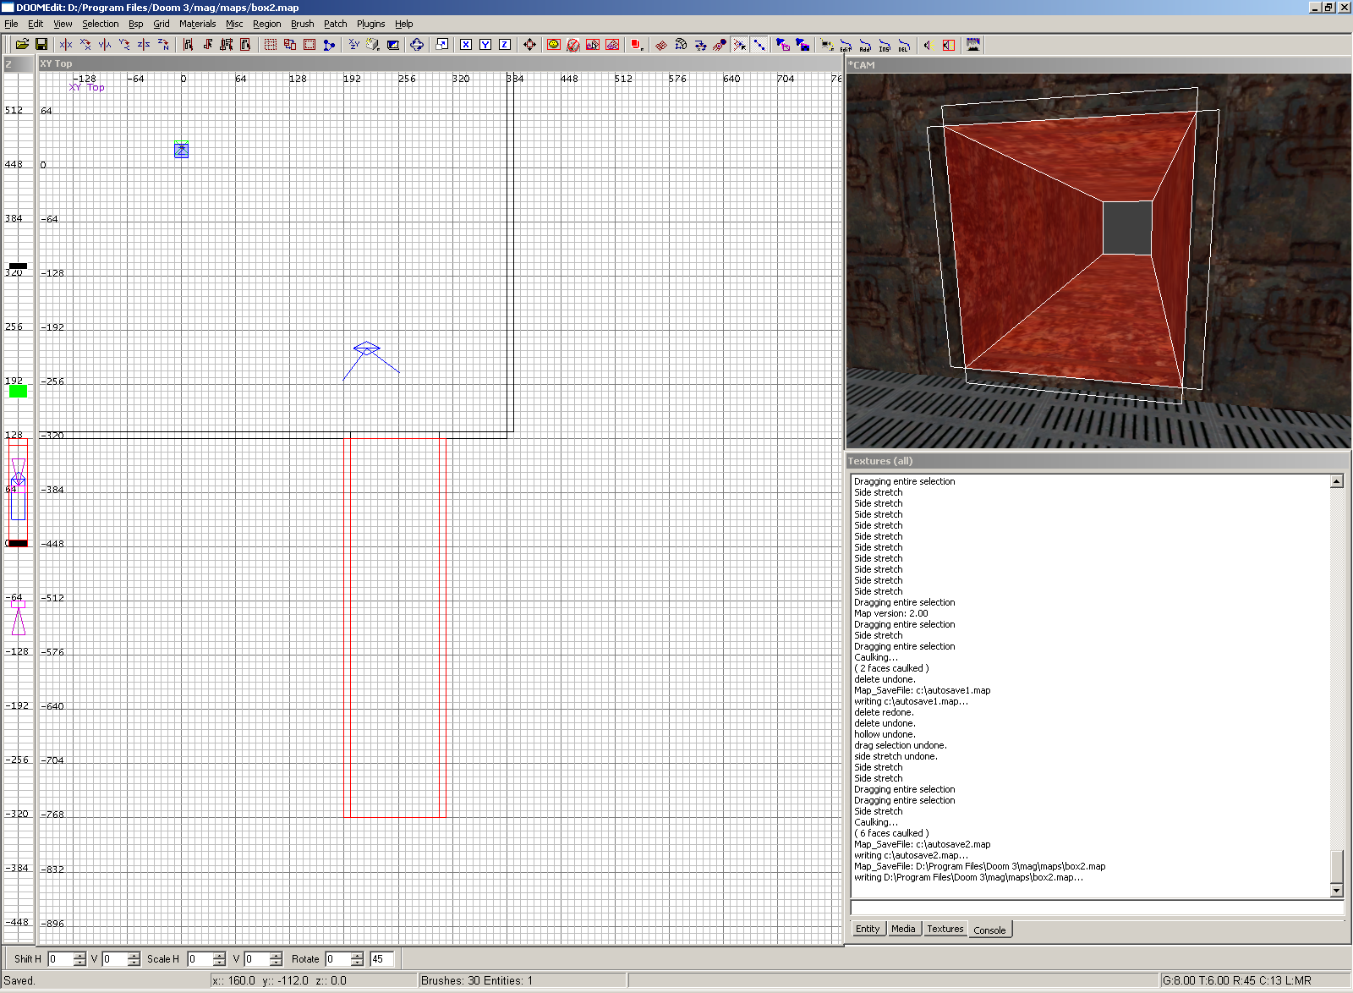Click the rotation angle field showing 45
Screen dimensions: 1353x993
click(381, 959)
